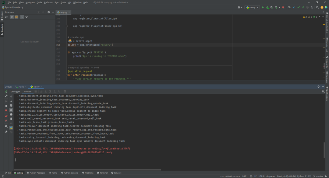The height and width of the screenshot is (178, 329).
Task: Toggle soft-wrap in the console
Action: click(x=11, y=106)
